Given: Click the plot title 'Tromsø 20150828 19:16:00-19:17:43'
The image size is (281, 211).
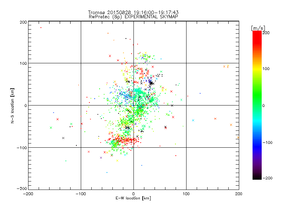Looking at the screenshot, I should pos(133,12).
